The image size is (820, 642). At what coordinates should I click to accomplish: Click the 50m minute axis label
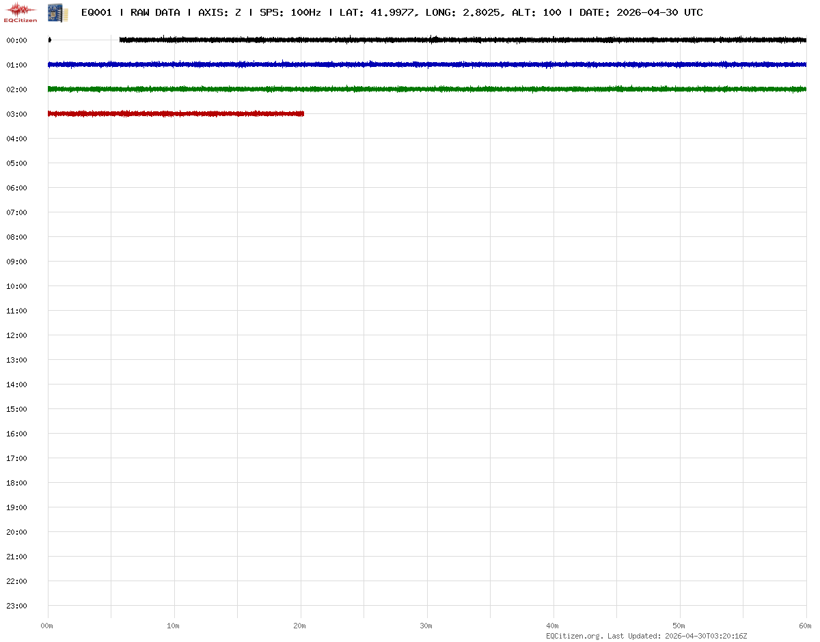pyautogui.click(x=679, y=626)
